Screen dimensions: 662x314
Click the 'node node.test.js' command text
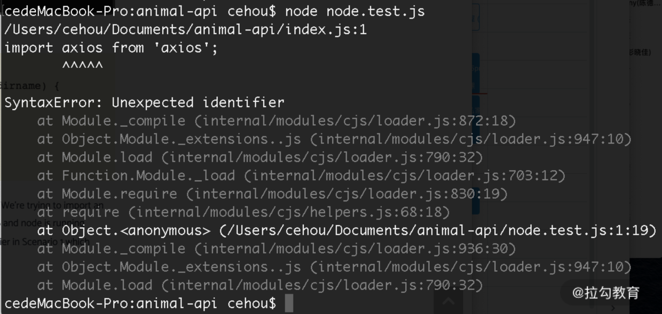[355, 11]
